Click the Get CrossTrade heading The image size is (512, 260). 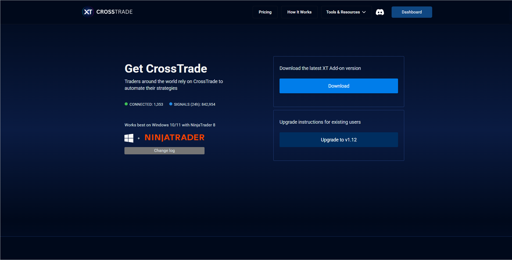(x=166, y=69)
